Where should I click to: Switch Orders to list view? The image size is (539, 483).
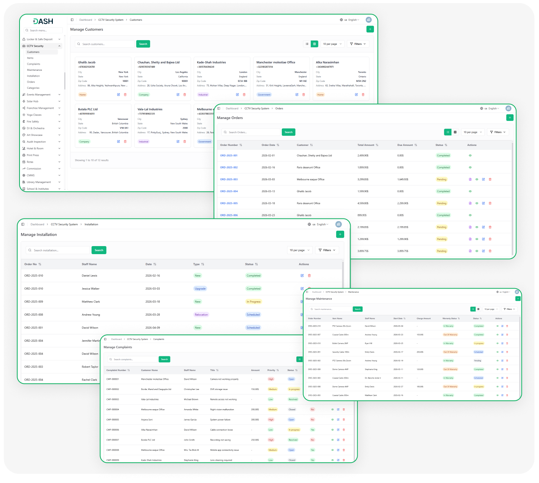tap(448, 132)
